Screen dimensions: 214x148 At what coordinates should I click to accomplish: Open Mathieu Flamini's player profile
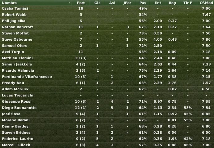click(x=17, y=58)
